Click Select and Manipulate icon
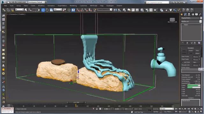This screenshot has height=114, width=204. [x=69, y=10]
